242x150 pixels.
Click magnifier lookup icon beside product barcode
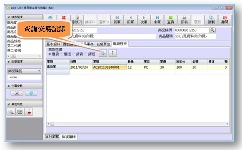click(212, 30)
